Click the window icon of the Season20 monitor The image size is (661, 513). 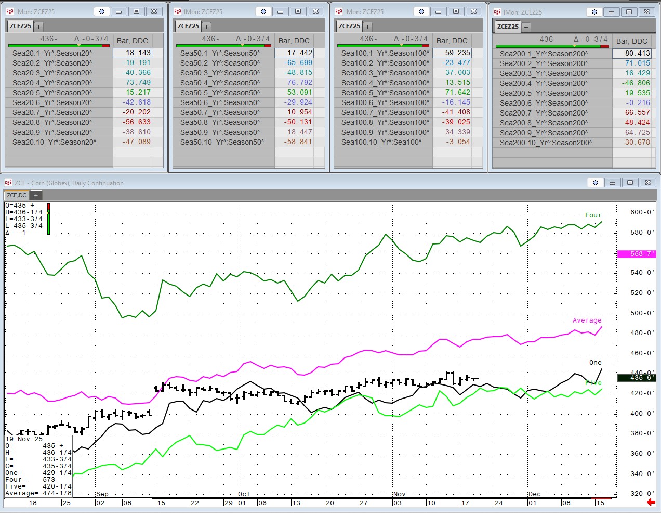10,11
